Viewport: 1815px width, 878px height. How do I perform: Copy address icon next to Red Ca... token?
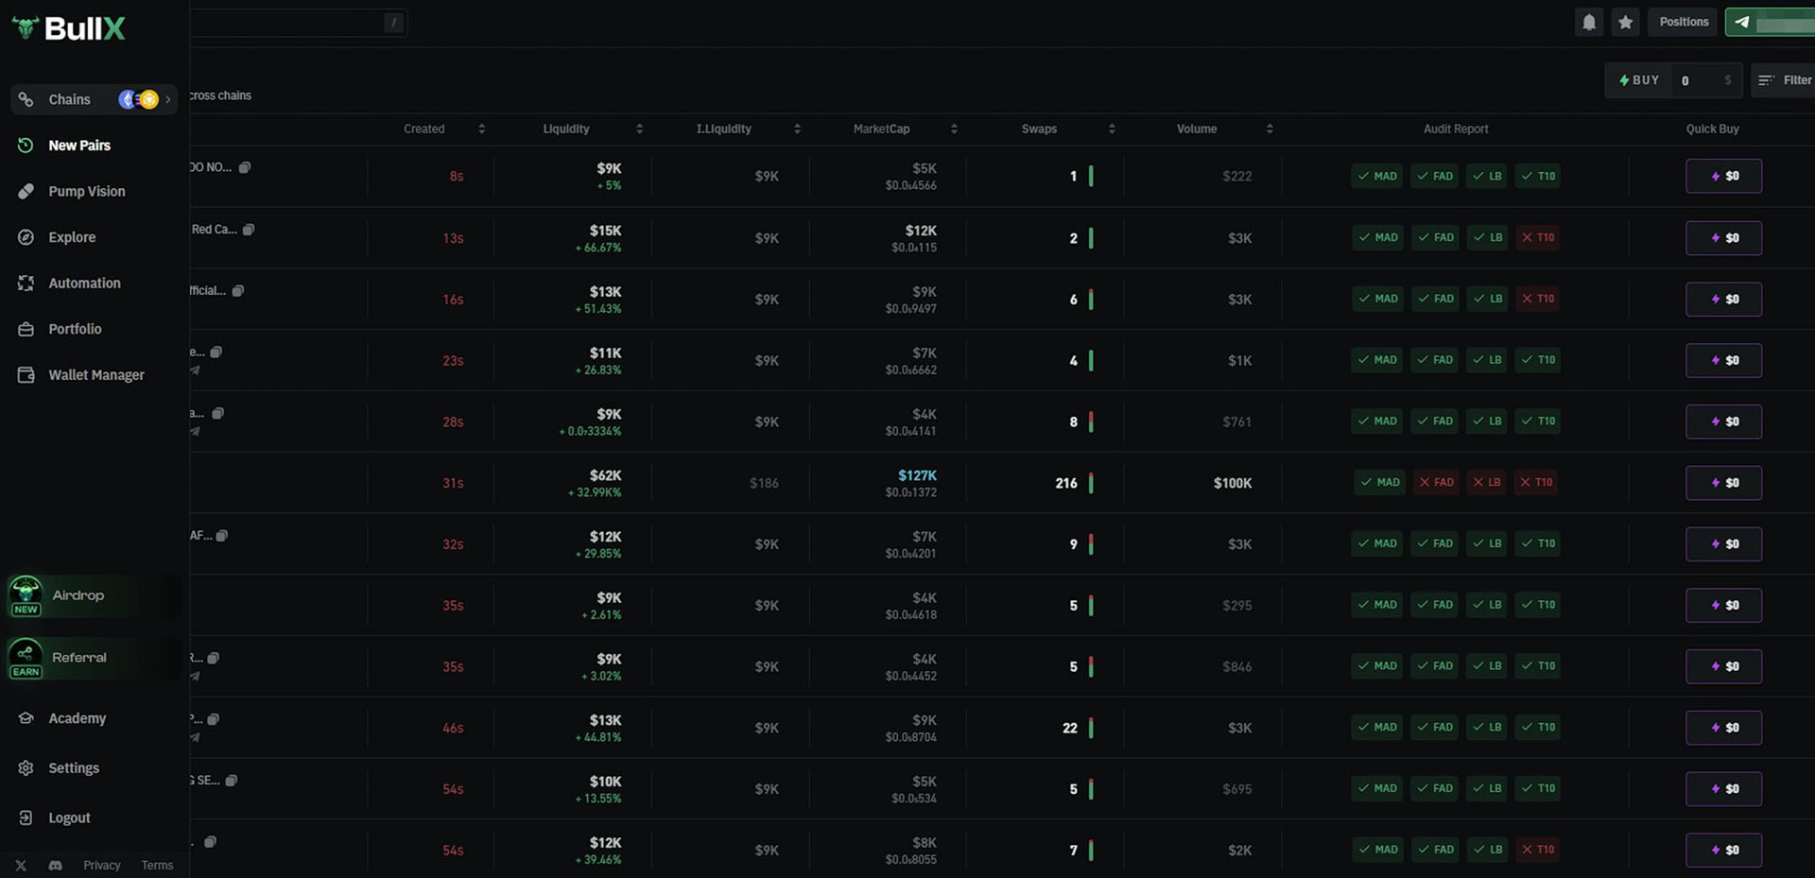pos(249,230)
